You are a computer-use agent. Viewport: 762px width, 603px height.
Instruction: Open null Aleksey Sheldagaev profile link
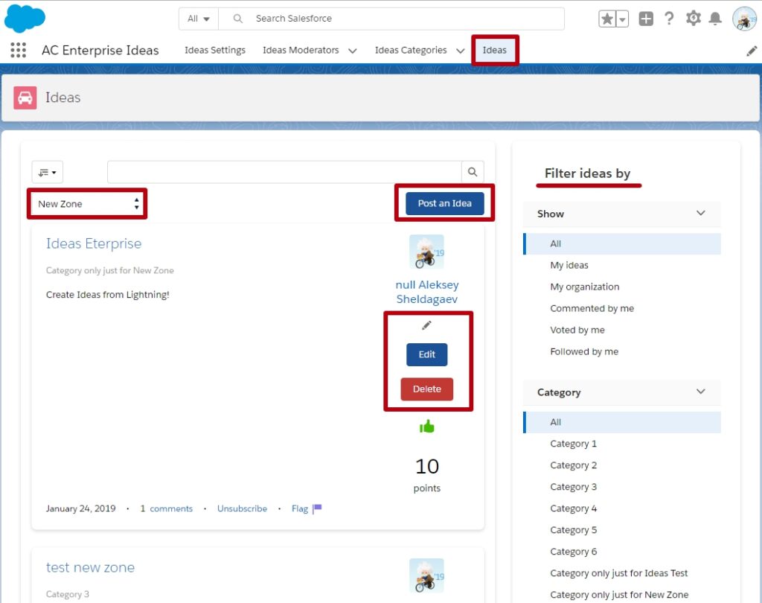click(x=426, y=292)
